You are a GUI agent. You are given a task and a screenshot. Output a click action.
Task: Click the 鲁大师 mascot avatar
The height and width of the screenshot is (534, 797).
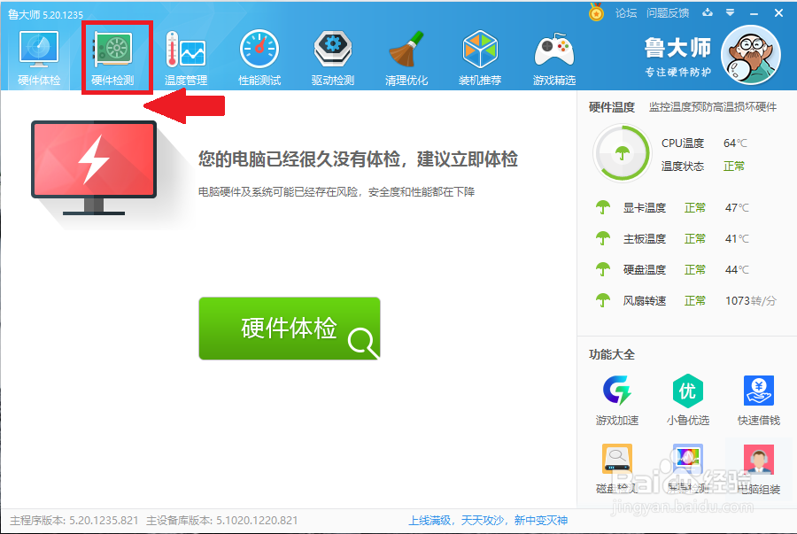coord(751,56)
